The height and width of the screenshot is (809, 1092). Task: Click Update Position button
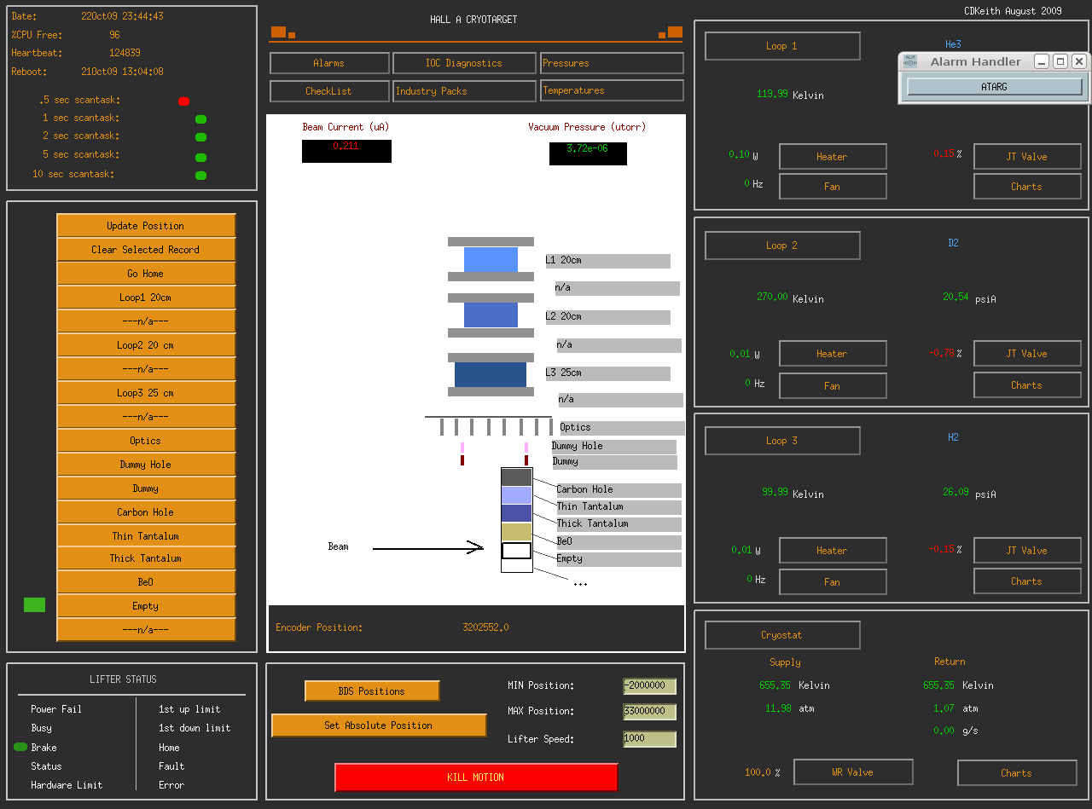click(x=146, y=226)
